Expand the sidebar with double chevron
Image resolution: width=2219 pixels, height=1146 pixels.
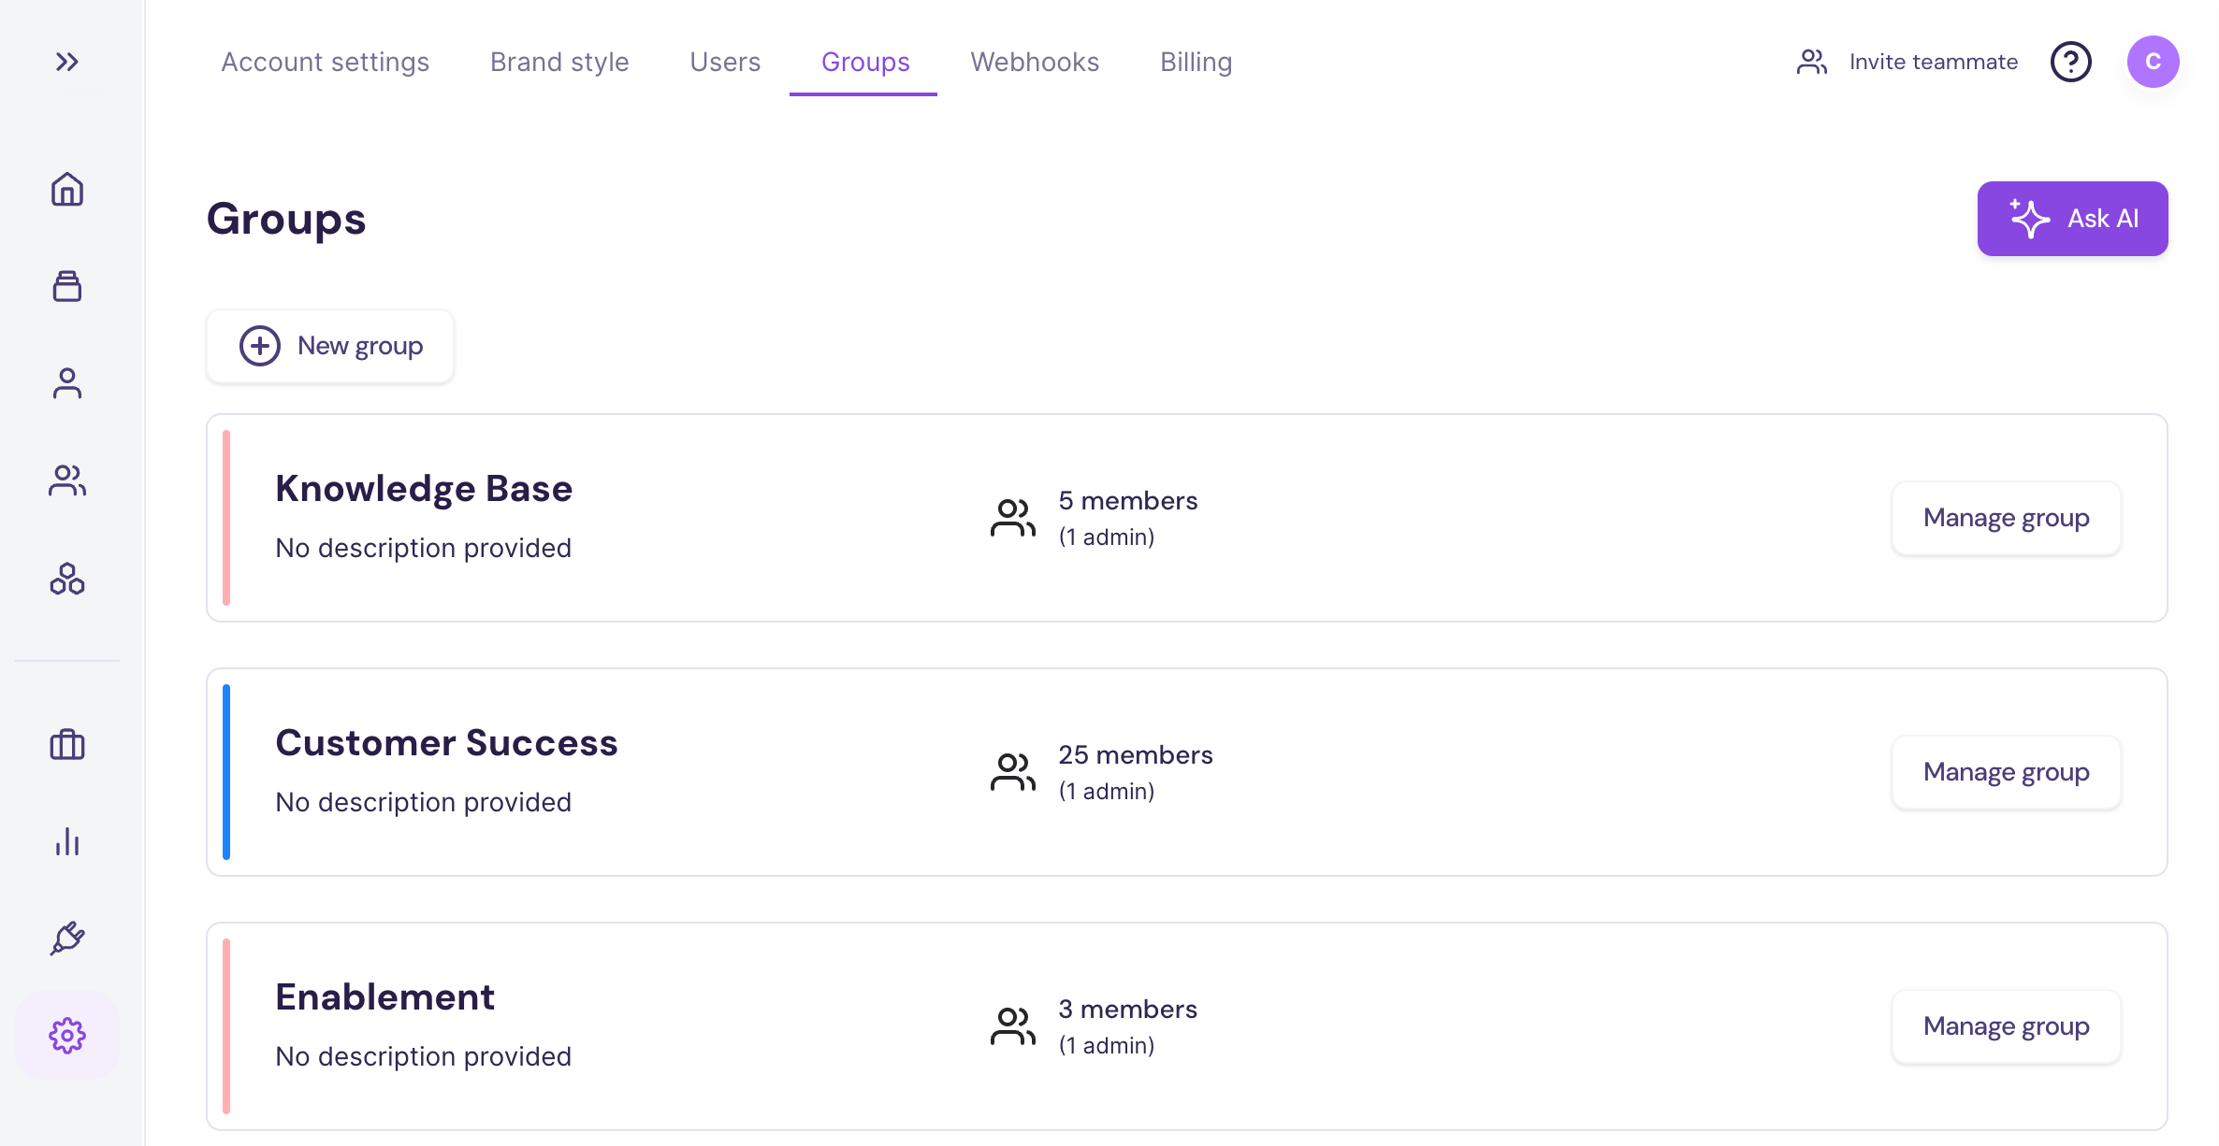pos(66,62)
